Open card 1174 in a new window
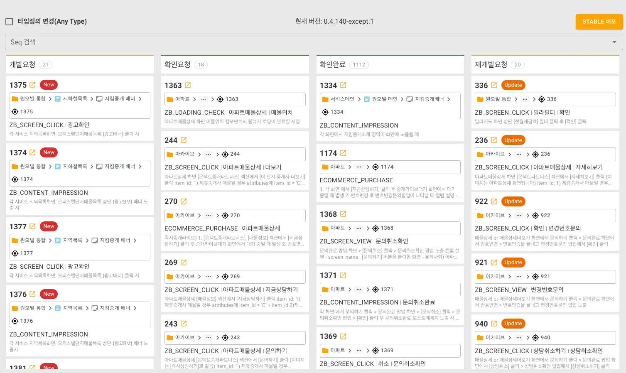The height and width of the screenshot is (373, 626). coord(343,153)
